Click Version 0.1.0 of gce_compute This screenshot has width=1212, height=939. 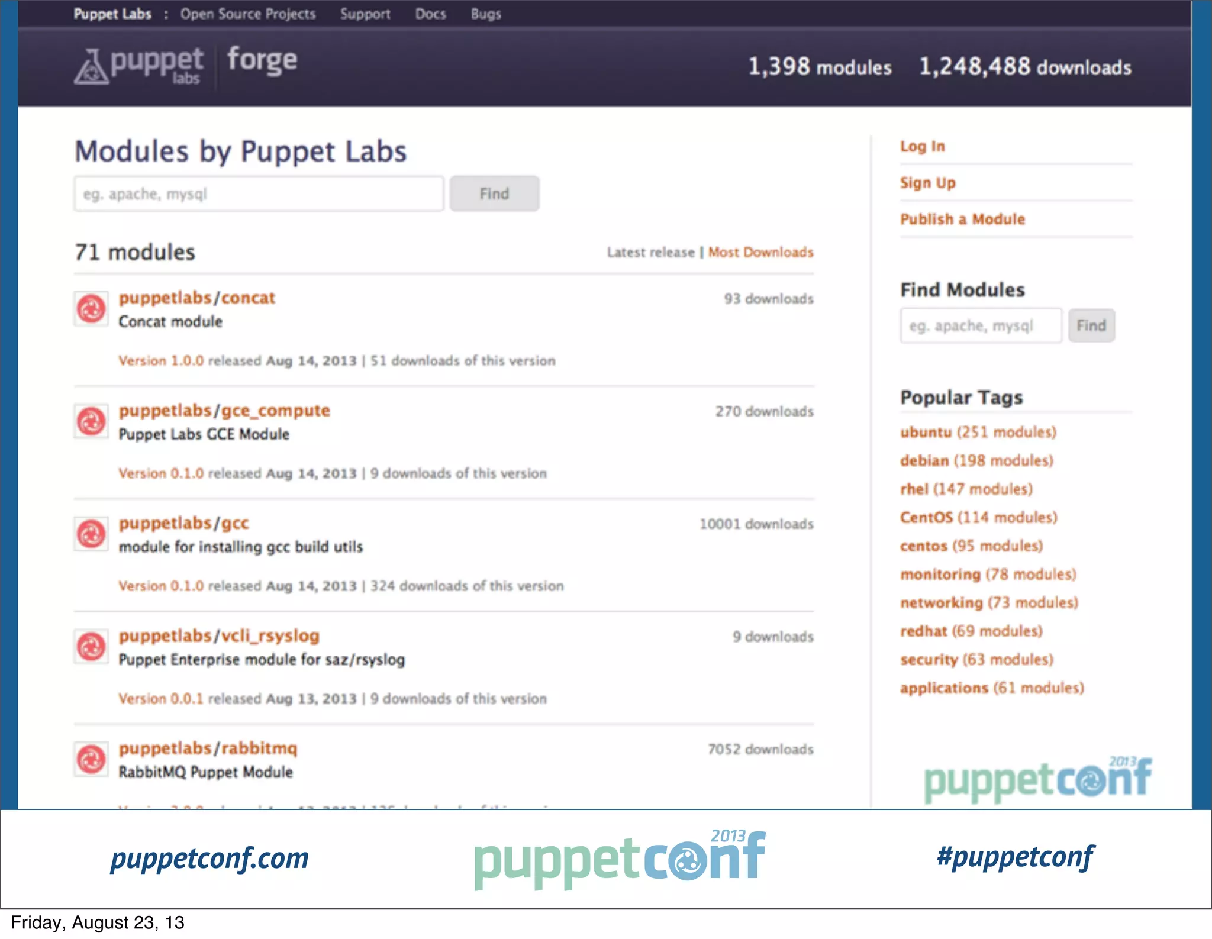click(161, 473)
